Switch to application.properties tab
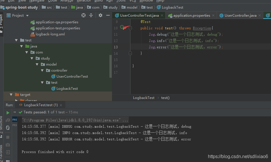 click(x=192, y=16)
